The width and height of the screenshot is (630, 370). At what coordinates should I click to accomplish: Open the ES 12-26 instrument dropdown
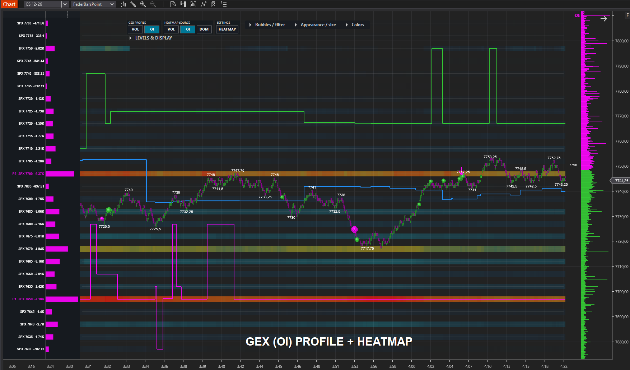[x=65, y=4]
